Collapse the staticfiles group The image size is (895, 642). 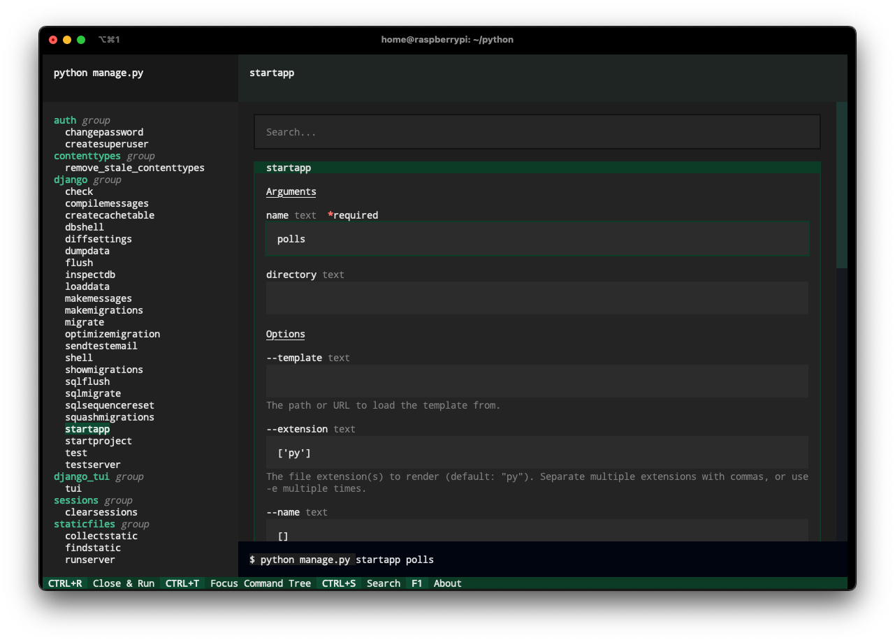pos(101,524)
